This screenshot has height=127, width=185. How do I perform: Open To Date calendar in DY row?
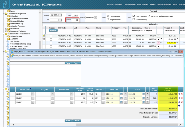point(144,102)
